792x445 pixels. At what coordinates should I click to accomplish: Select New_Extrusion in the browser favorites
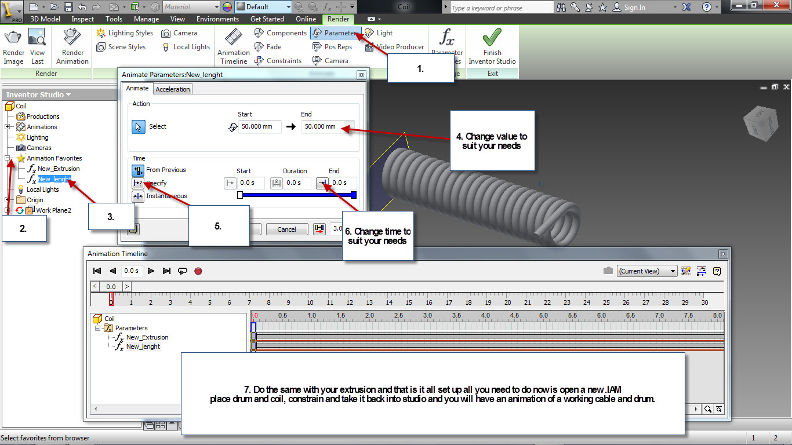tap(59, 169)
